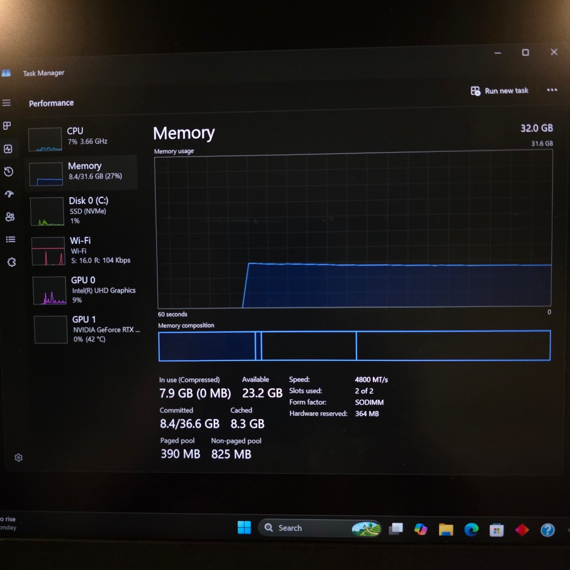Screen dimensions: 570x570
Task: Select the Disk 0 (C:) performance entry
Action: pos(83,211)
